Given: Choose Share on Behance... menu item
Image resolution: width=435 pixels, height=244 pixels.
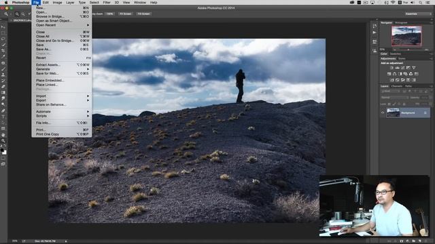Looking at the screenshot, I should pos(62,104).
